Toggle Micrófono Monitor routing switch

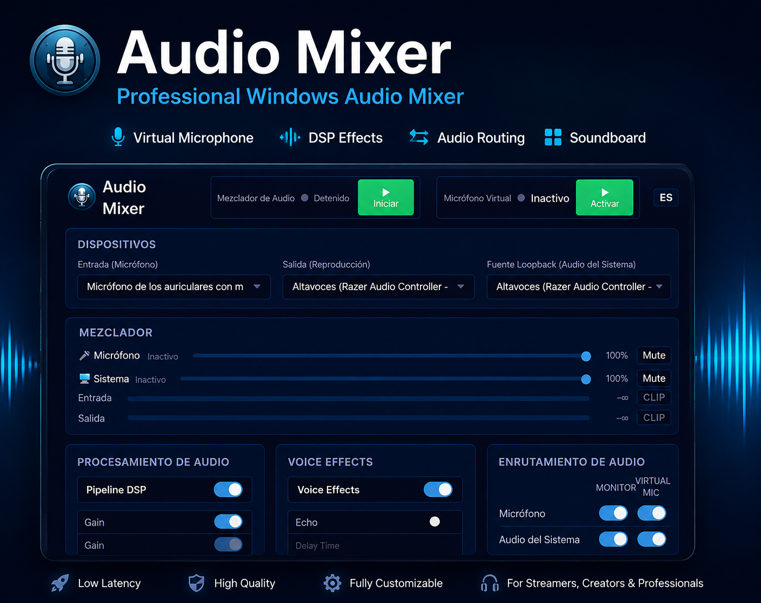tap(613, 513)
